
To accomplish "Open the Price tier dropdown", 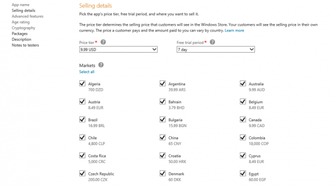I will pyautogui.click(x=118, y=50).
